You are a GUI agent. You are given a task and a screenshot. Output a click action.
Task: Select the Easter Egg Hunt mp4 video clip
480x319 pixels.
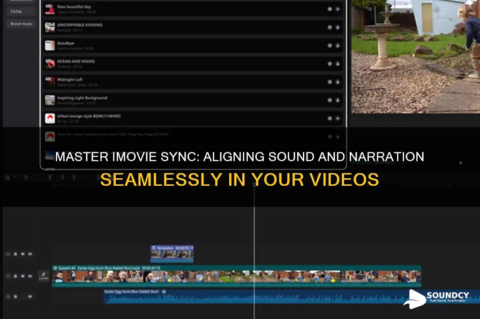(236, 276)
